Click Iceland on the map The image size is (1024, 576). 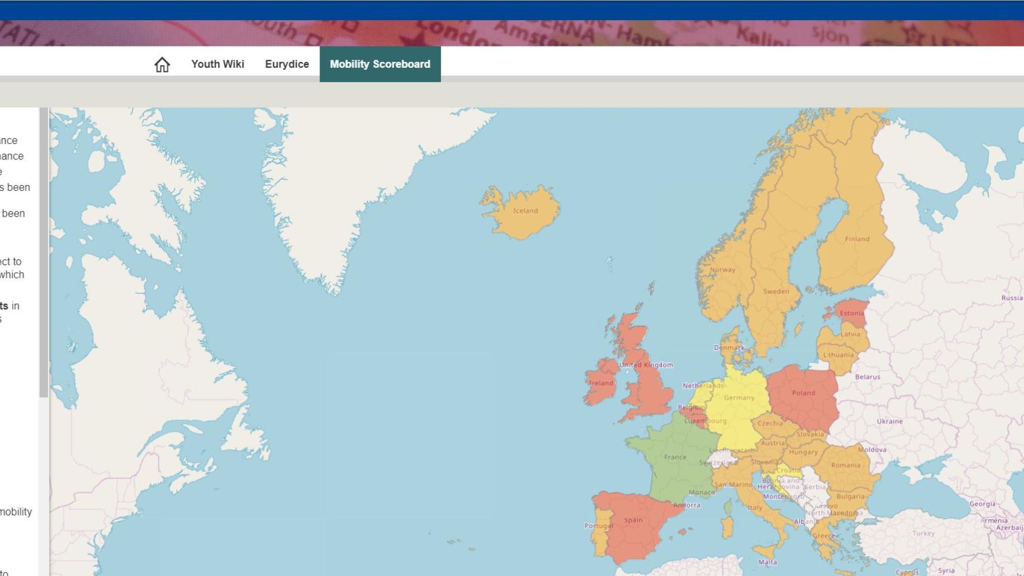click(525, 213)
